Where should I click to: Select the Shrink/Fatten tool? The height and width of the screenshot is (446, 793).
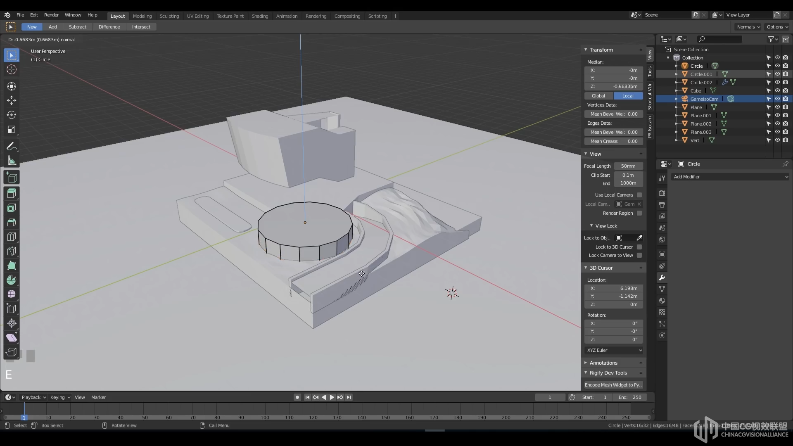coord(12,323)
